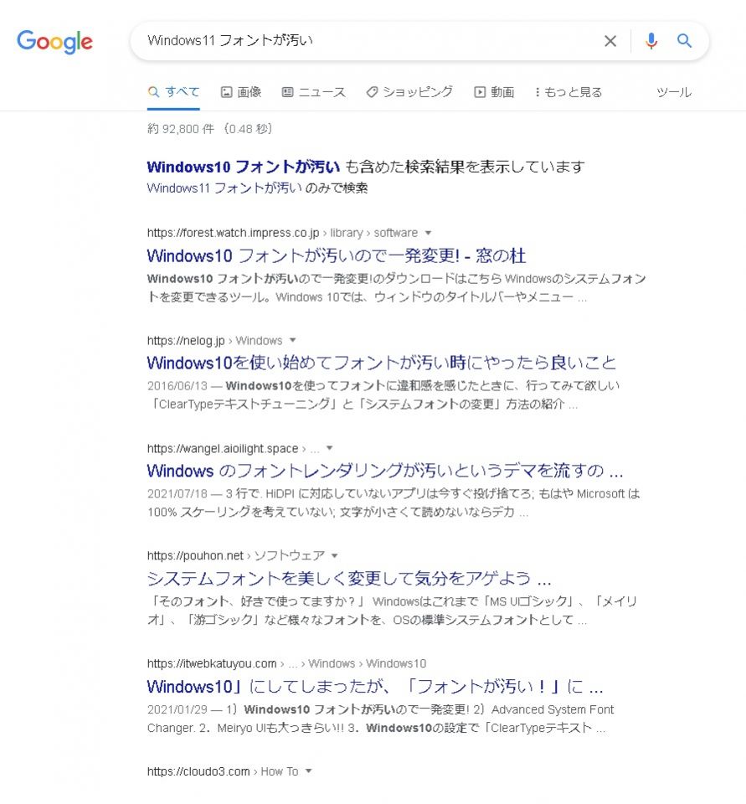This screenshot has width=746, height=804.
Task: Expand dropdown arrow beside pouhon.net URL
Action: tap(335, 556)
